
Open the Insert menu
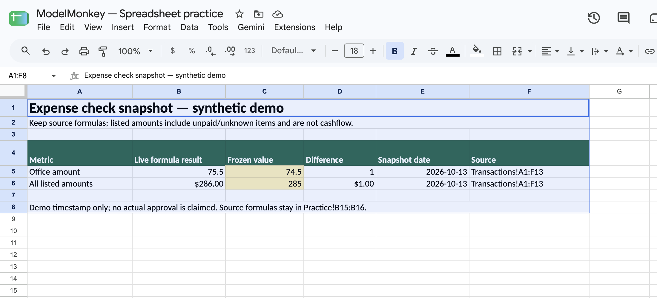123,27
